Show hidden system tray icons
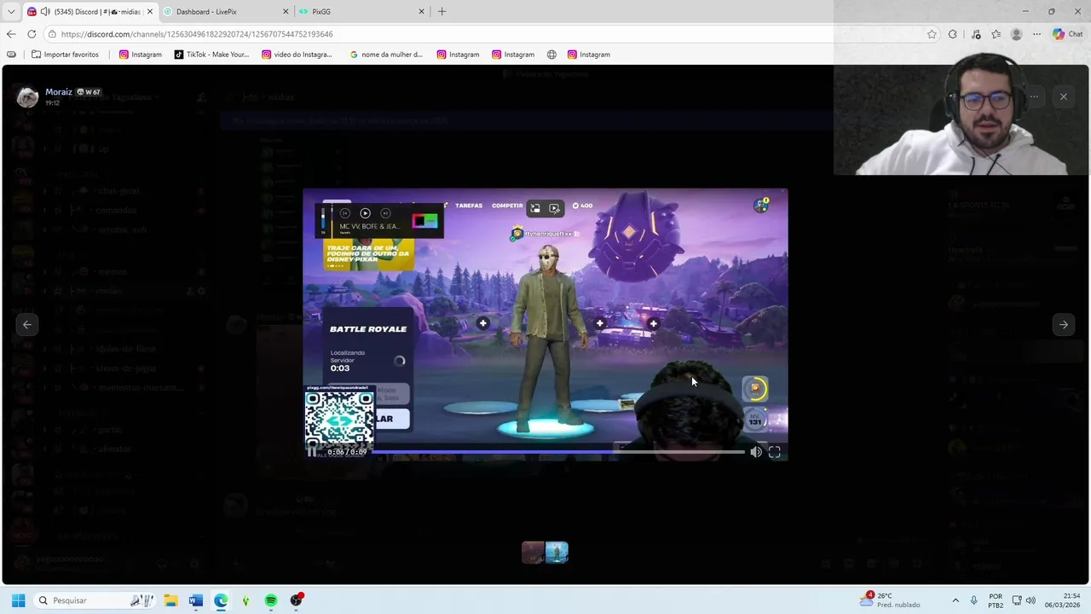 955,600
